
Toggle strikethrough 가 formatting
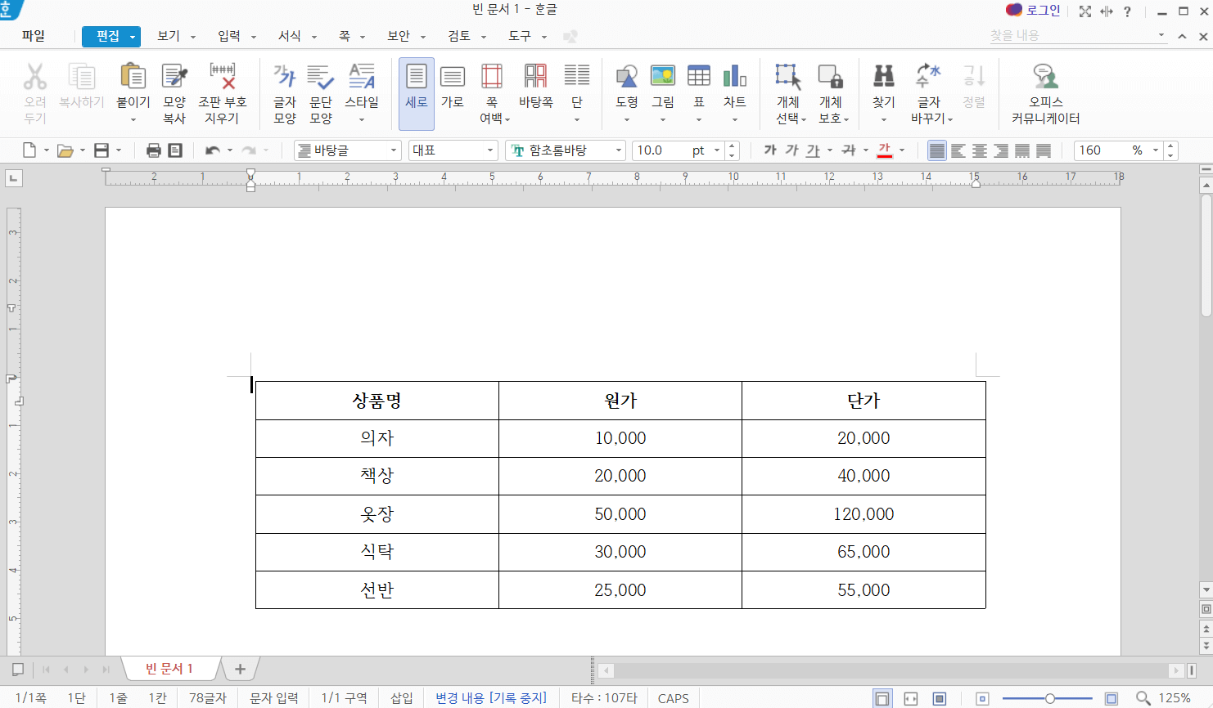849,150
